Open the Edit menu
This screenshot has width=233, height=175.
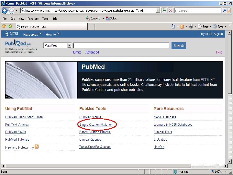coord(13,18)
